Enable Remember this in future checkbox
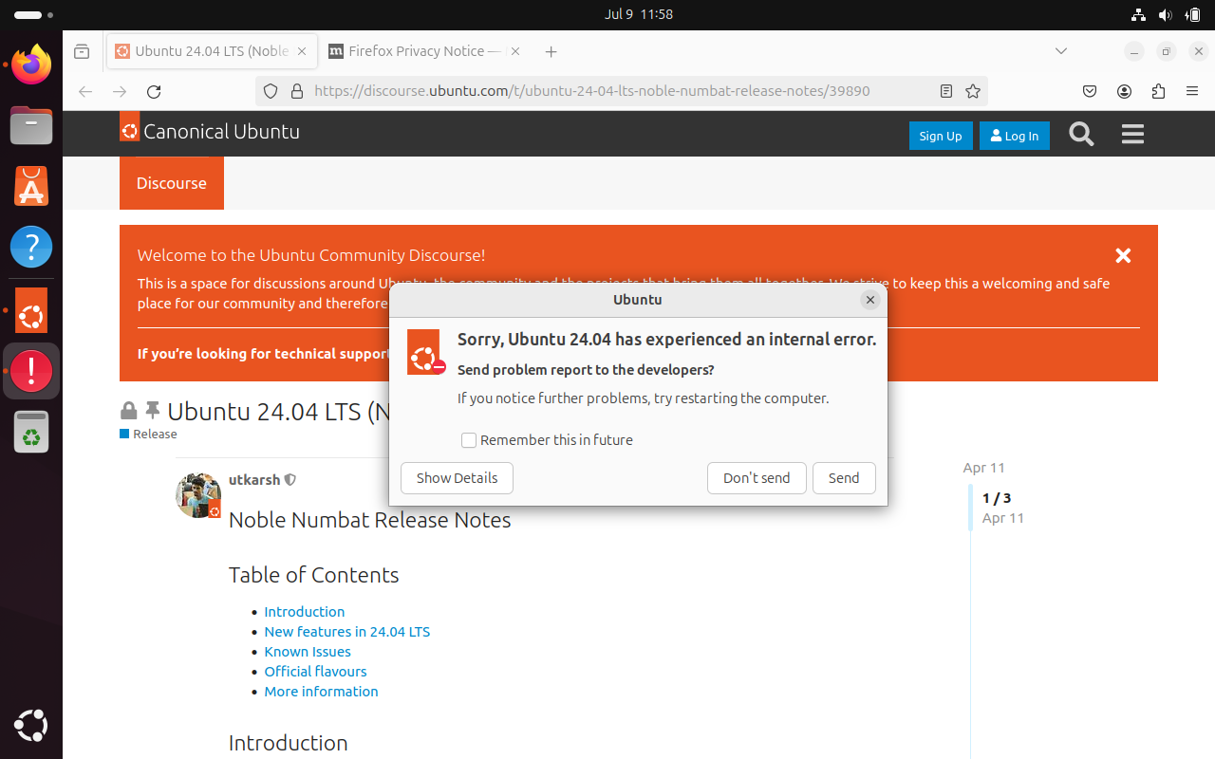1215x759 pixels. point(469,440)
